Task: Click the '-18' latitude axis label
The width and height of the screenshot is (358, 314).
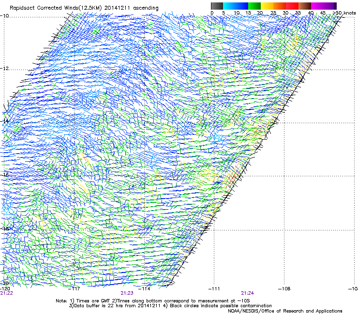Action: pos(4,228)
